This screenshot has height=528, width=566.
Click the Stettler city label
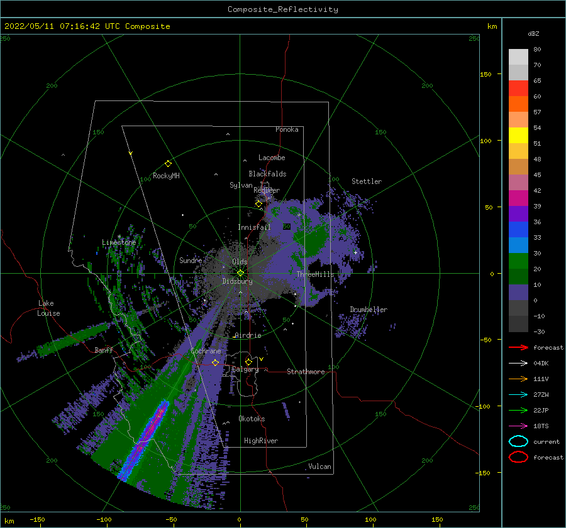(367, 181)
